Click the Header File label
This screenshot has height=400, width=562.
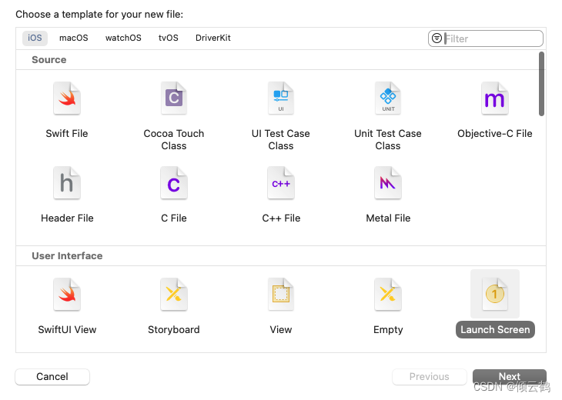[67, 218]
